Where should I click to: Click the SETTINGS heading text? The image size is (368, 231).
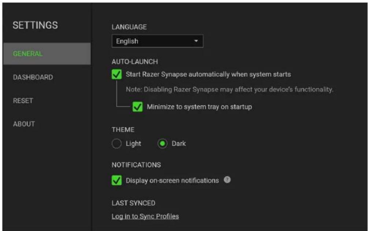[35, 25]
